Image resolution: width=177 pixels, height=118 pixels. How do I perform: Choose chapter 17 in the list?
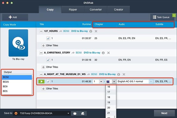click(111, 92)
